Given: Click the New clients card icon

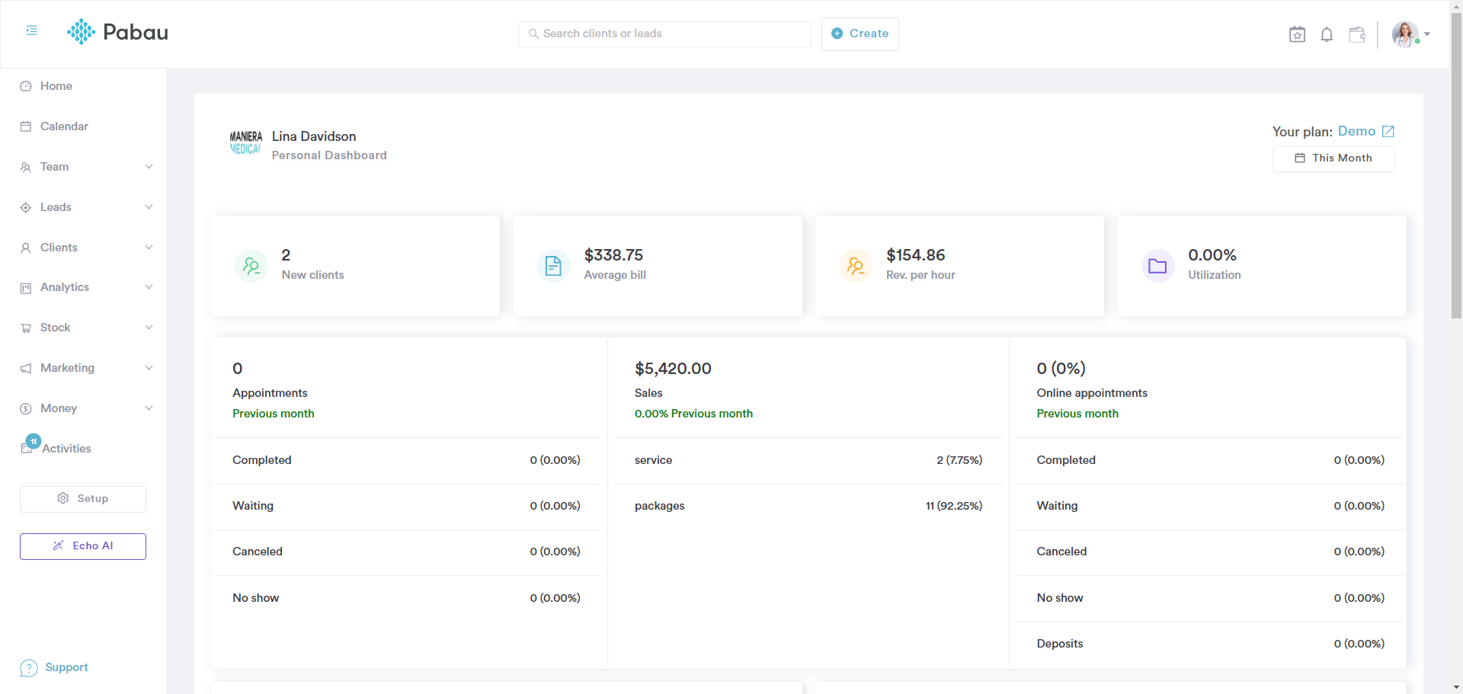Looking at the screenshot, I should 251,266.
